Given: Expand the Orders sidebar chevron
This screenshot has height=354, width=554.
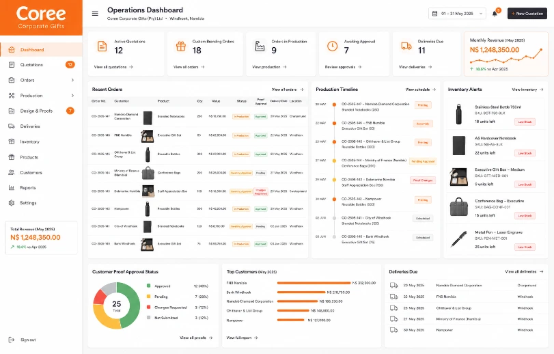Looking at the screenshot, I should 72,80.
